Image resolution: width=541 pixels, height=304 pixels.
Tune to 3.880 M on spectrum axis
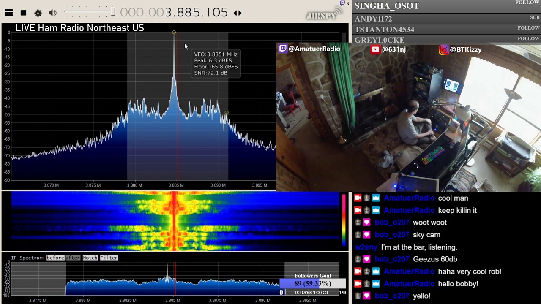135,185
